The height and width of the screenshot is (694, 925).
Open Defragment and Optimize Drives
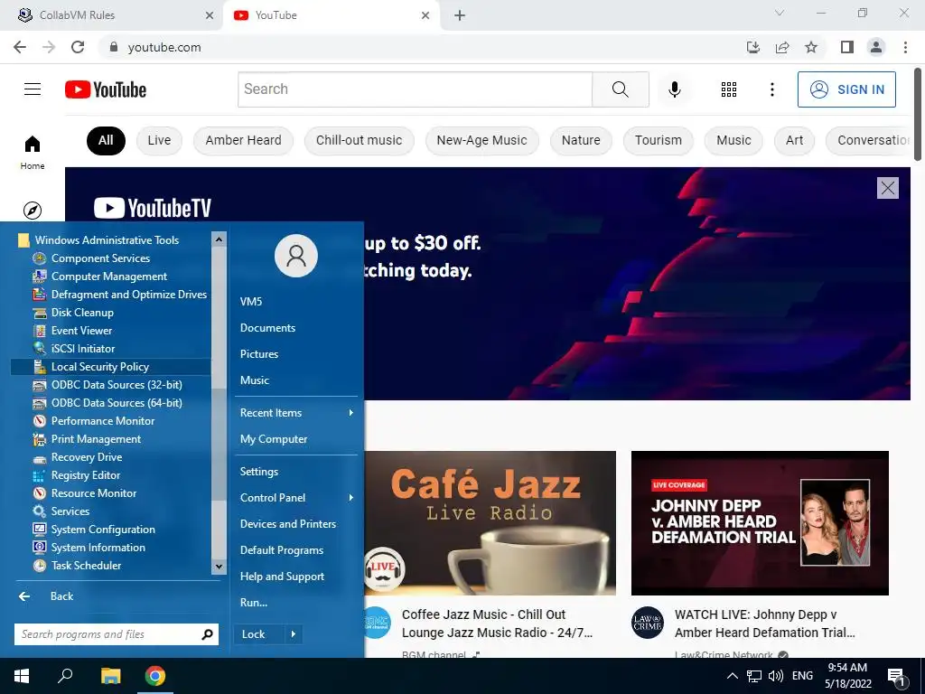point(128,294)
